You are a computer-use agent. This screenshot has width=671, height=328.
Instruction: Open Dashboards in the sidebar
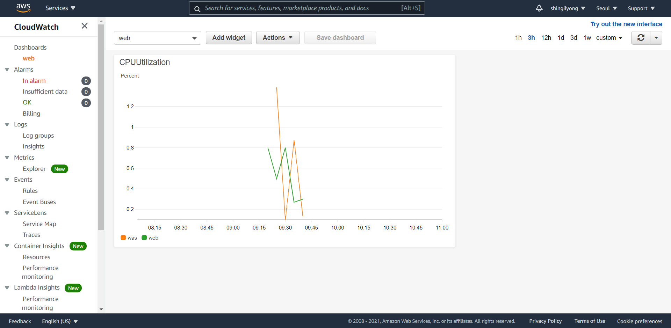click(x=30, y=48)
